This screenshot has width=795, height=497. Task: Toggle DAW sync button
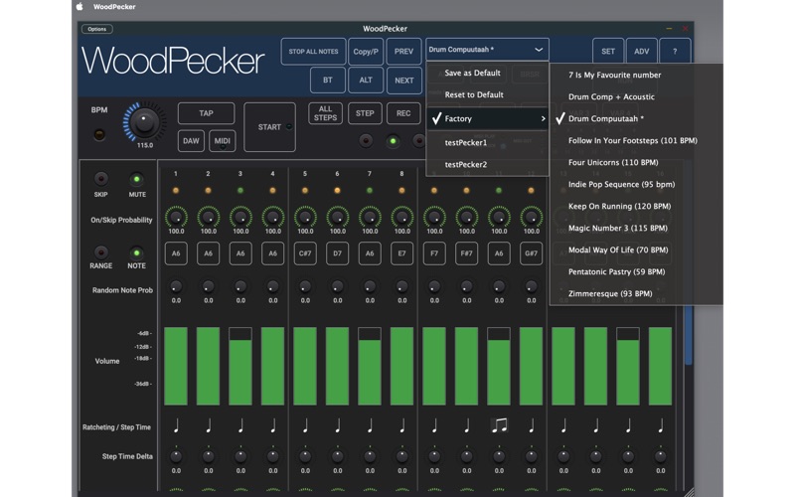pos(191,141)
